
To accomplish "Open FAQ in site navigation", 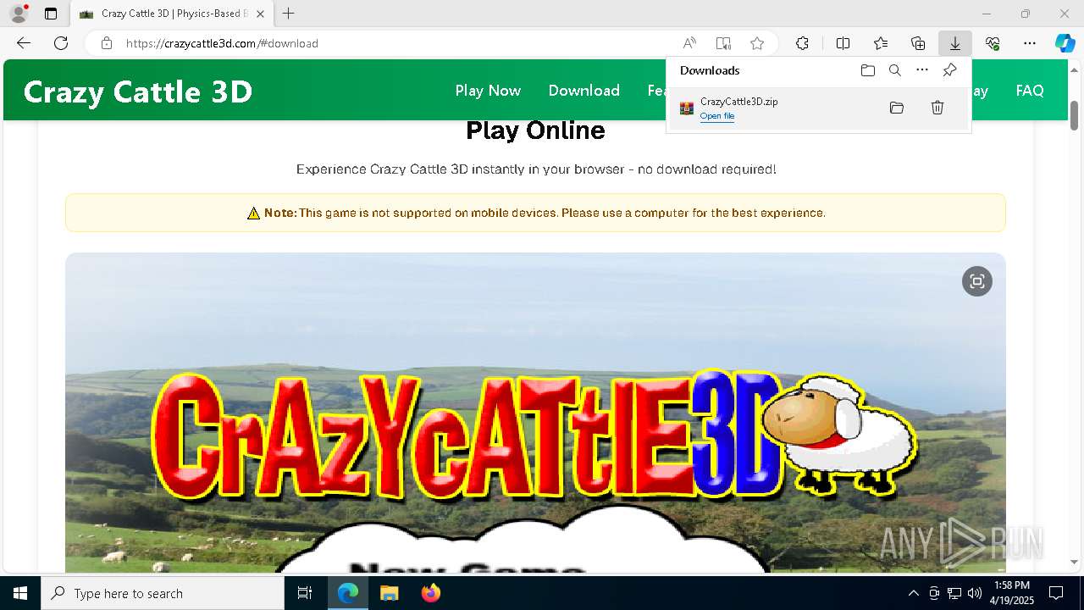I will tap(1030, 91).
